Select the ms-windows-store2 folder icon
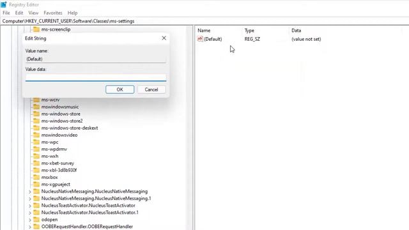This screenshot has height=230, width=409. coord(36,121)
